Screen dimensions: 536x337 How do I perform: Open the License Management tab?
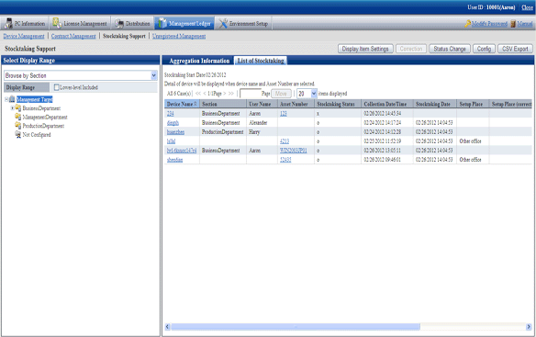80,23
